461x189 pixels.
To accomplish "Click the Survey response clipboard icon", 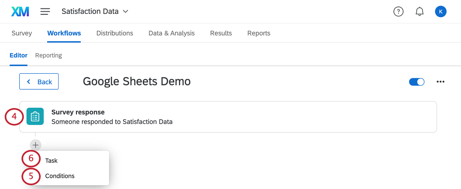I will click(x=35, y=116).
